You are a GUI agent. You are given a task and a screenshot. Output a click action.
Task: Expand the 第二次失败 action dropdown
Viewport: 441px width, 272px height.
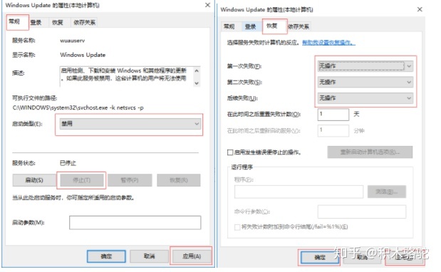pyautogui.click(x=365, y=82)
